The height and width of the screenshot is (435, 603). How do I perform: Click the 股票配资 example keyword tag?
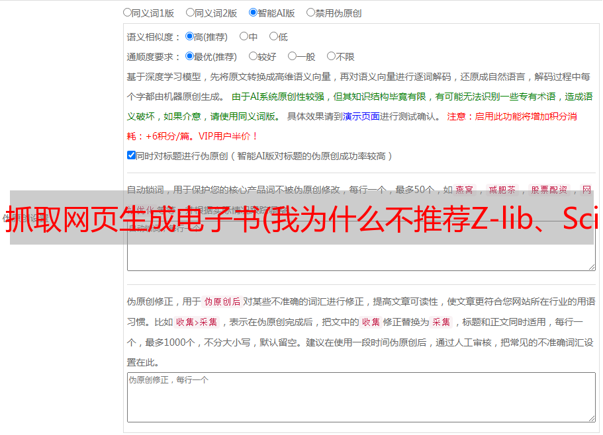pyautogui.click(x=549, y=190)
